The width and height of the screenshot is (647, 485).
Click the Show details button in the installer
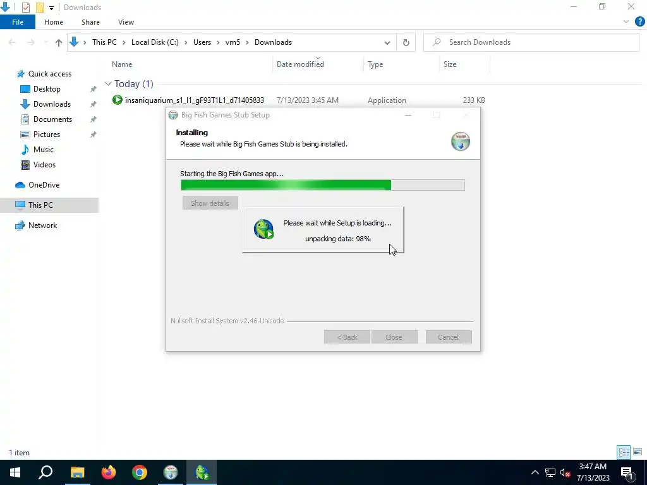point(210,203)
